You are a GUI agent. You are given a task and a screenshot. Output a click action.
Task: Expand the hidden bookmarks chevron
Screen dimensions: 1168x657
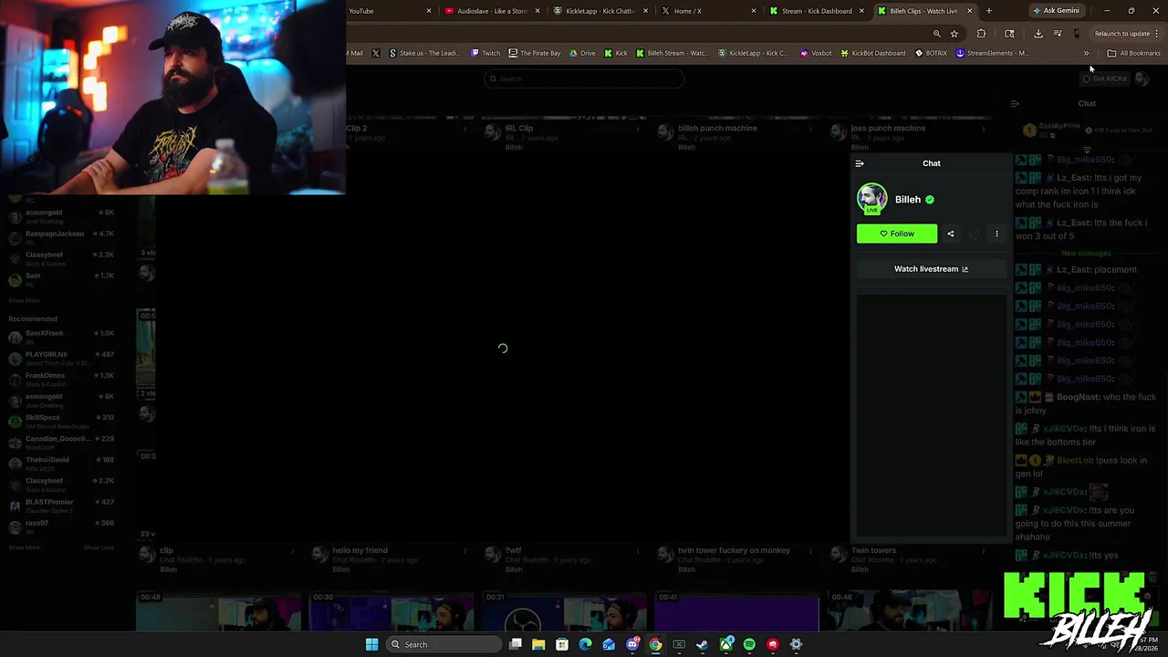[1087, 53]
